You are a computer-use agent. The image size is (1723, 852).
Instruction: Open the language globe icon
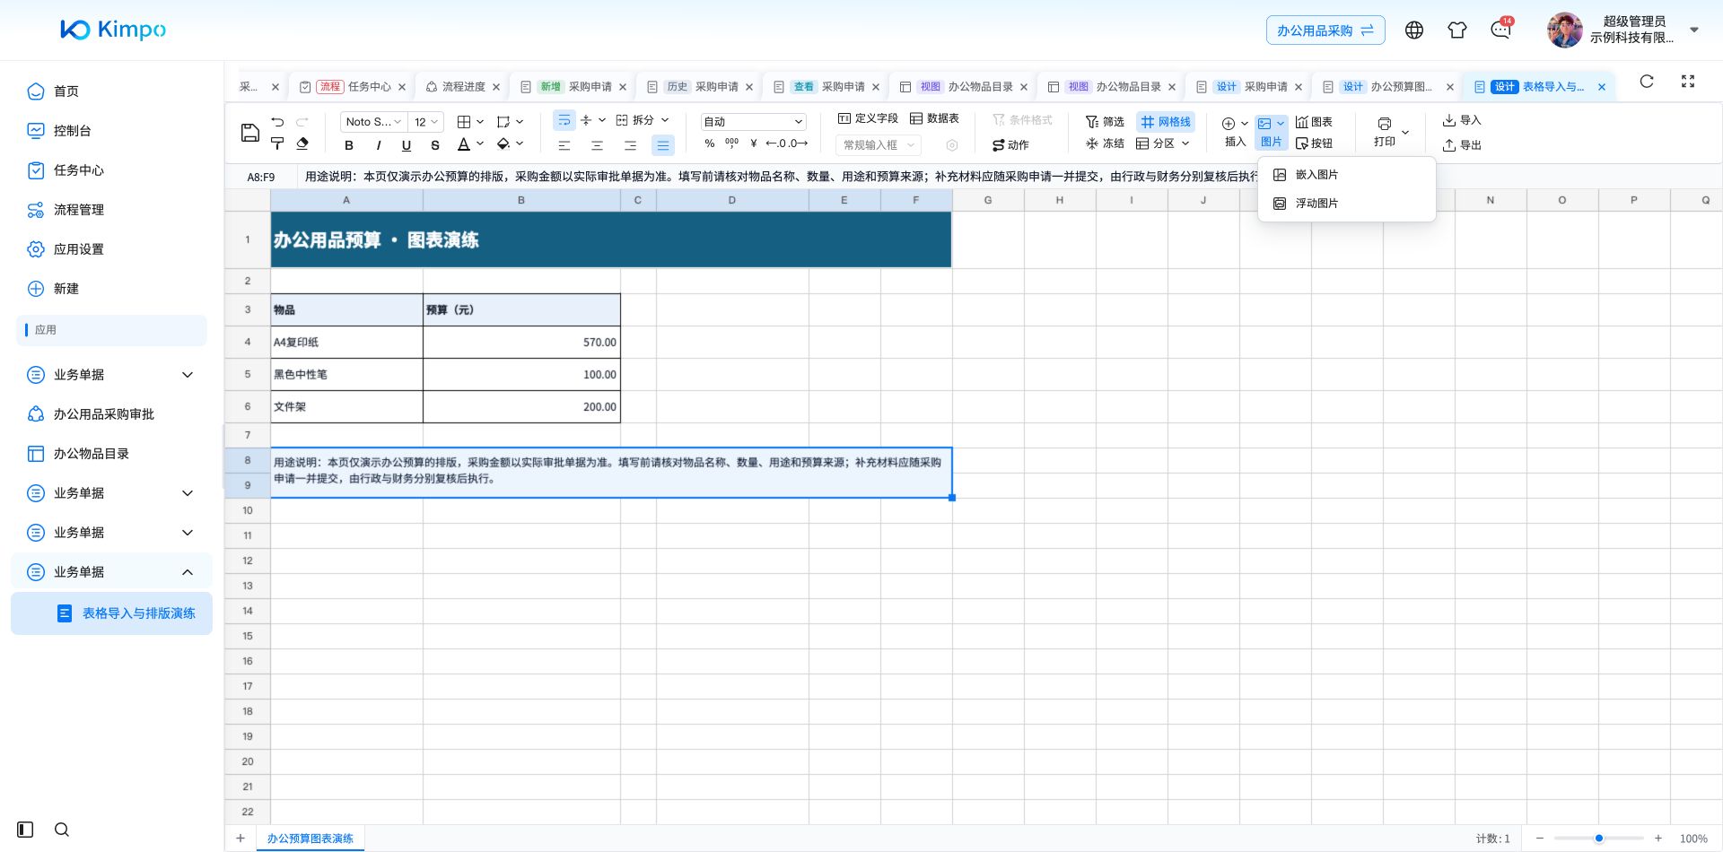point(1414,30)
